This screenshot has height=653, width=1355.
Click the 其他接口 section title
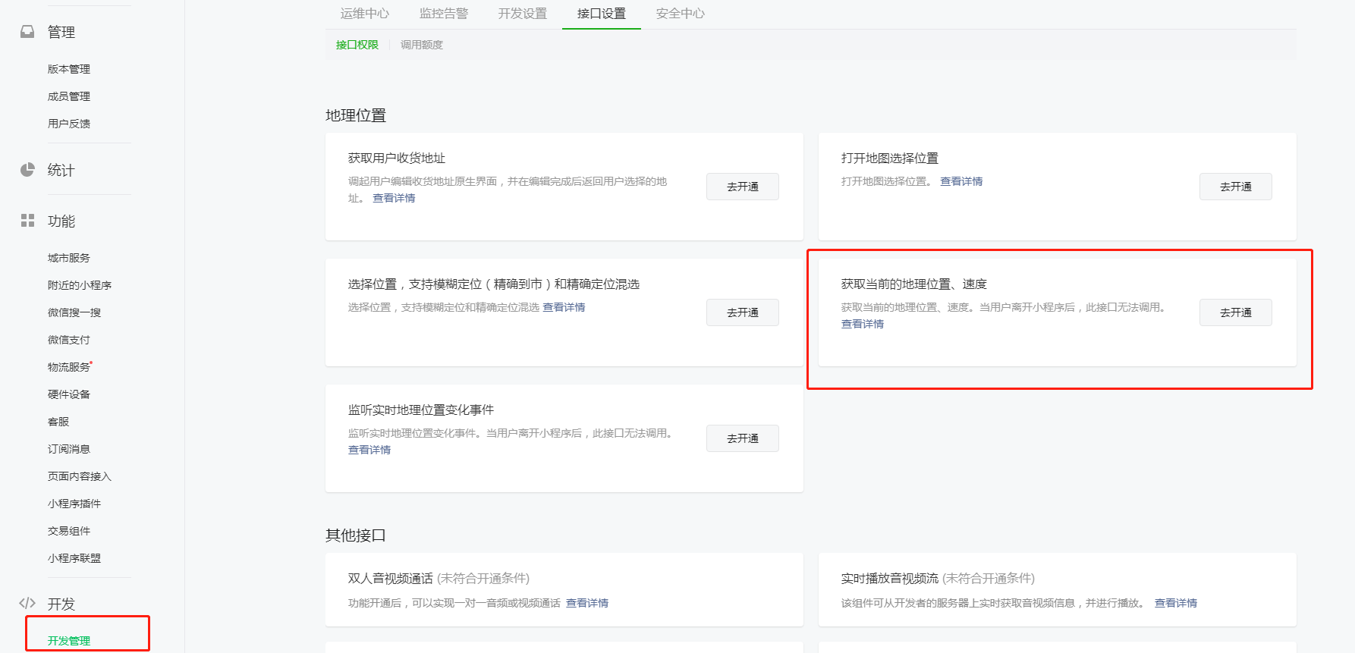point(356,535)
